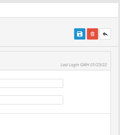This screenshot has width=120, height=135.
Task: Click the white back arrow Cancel button
Action: pos(105,34)
